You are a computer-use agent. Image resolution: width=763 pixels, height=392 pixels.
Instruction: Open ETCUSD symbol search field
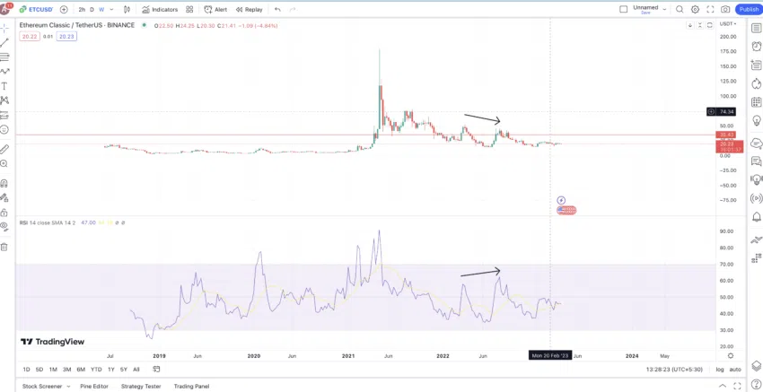tap(37, 9)
